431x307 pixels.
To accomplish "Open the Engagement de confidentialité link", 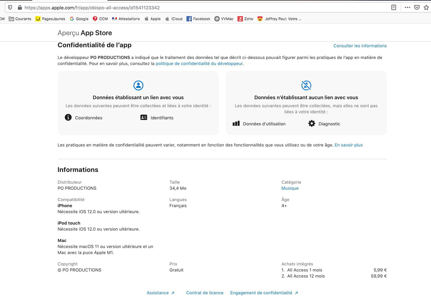I will [264, 293].
